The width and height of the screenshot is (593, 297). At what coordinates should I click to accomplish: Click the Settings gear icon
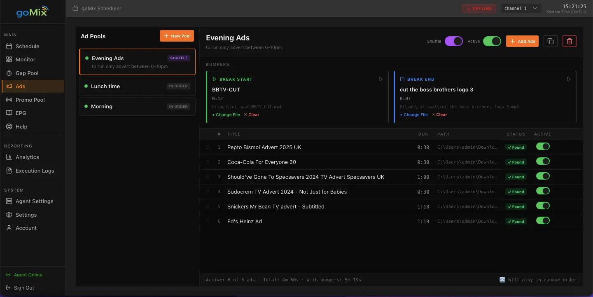(x=9, y=215)
